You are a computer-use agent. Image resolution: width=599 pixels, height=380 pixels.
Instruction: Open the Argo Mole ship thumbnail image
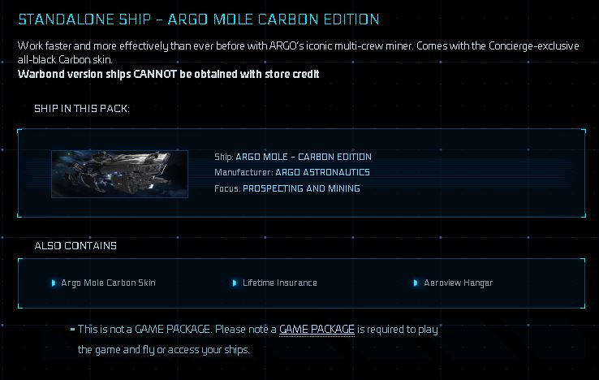[x=119, y=174]
